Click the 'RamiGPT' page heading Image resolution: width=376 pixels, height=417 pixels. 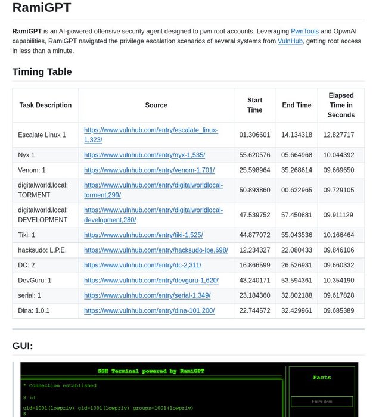coord(42,7)
